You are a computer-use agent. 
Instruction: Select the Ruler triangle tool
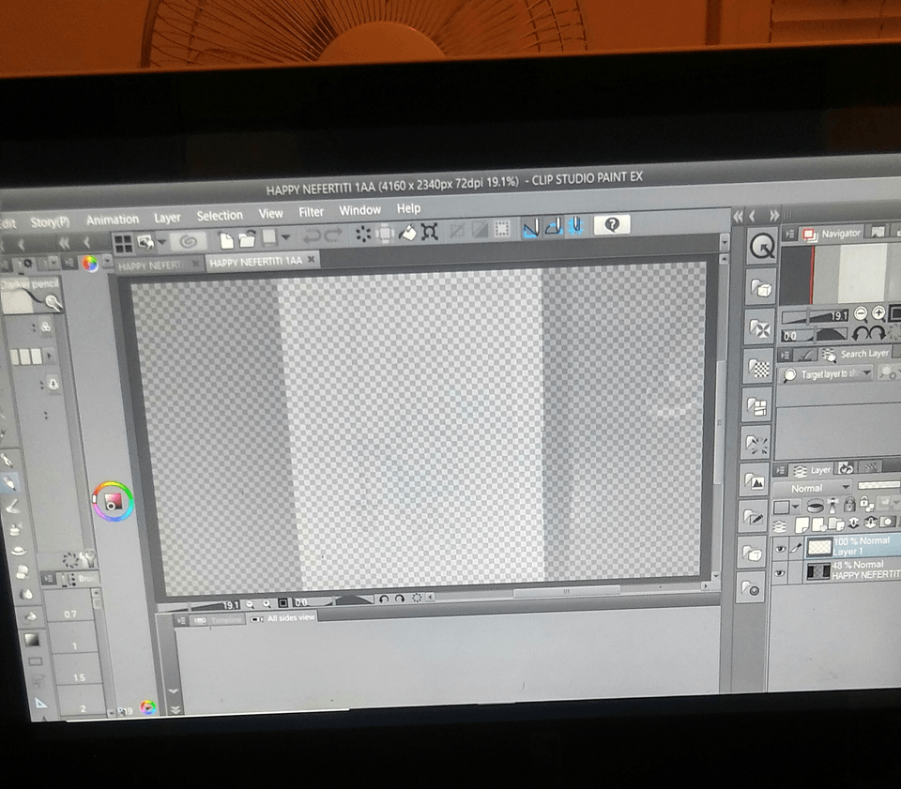pyautogui.click(x=41, y=703)
